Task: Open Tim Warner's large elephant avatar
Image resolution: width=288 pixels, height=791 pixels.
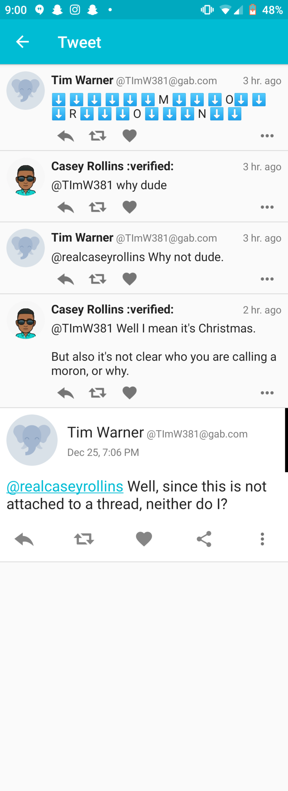Action: coord(32,440)
